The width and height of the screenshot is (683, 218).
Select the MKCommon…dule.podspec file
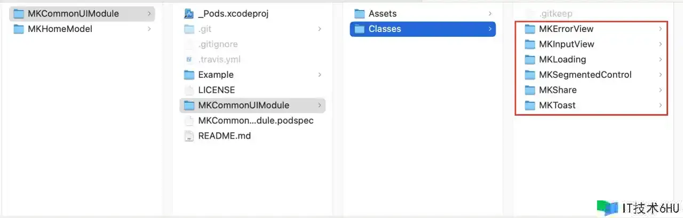[x=256, y=121]
